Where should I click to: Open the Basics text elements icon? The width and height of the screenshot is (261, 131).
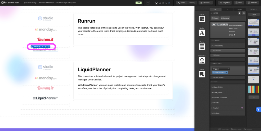pos(202,32)
